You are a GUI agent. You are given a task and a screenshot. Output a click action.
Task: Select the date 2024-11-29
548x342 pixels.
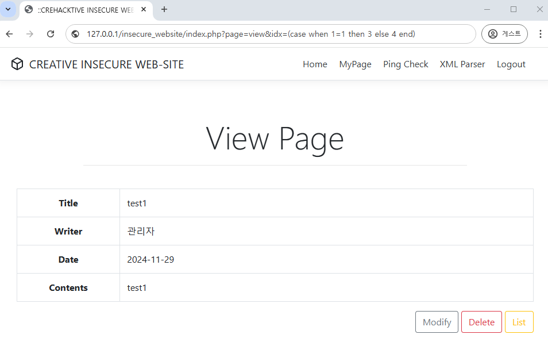coord(150,259)
